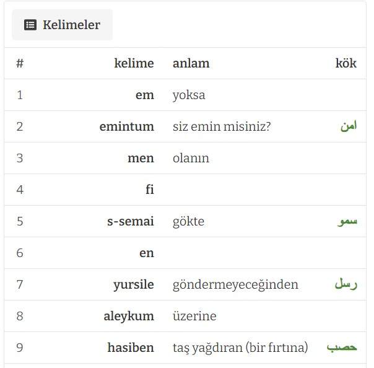Open the Arabic root link حصب

(x=342, y=347)
